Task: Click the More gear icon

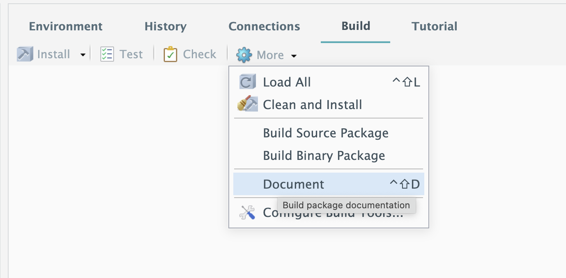Action: pos(244,55)
